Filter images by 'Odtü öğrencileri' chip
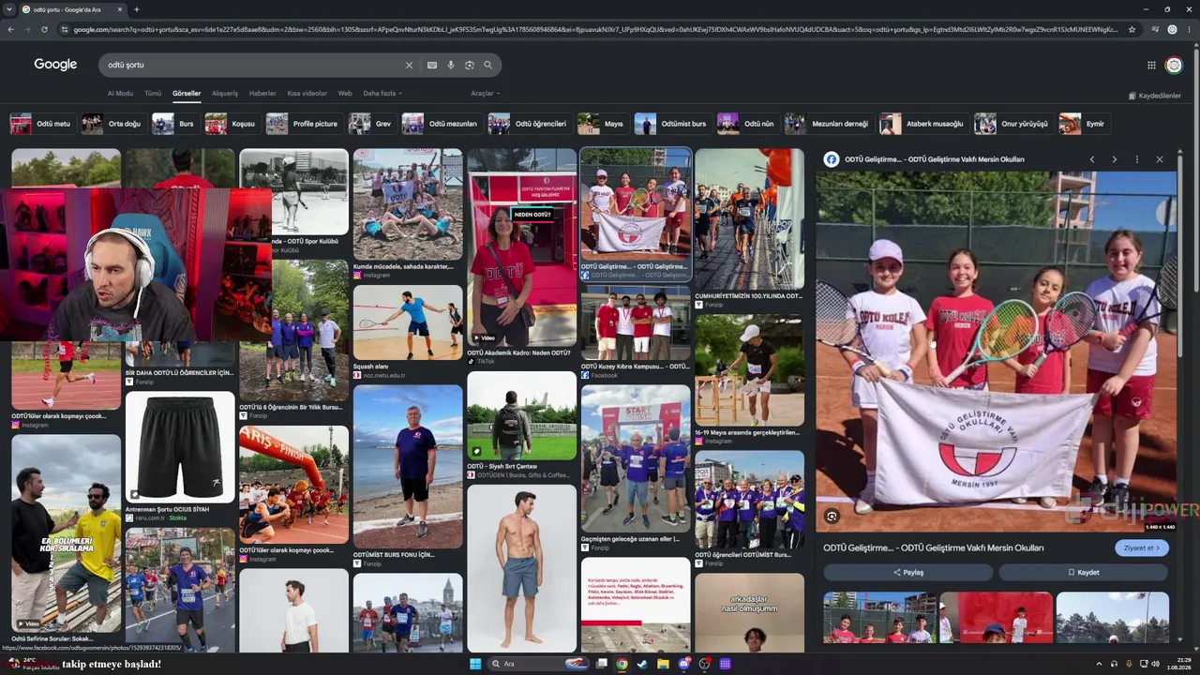The height and width of the screenshot is (675, 1200). tap(529, 124)
